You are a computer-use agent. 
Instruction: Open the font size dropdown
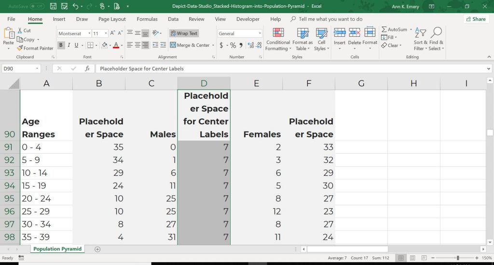(106, 33)
